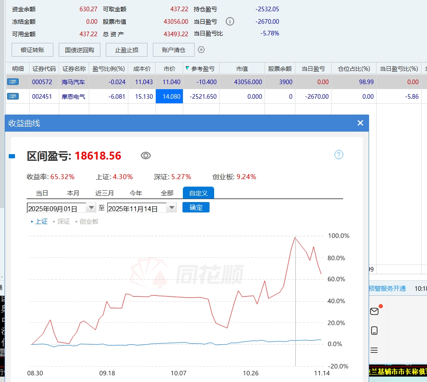Toggle the 上证 benchmark line
This screenshot has height=382, width=427.
39,221
